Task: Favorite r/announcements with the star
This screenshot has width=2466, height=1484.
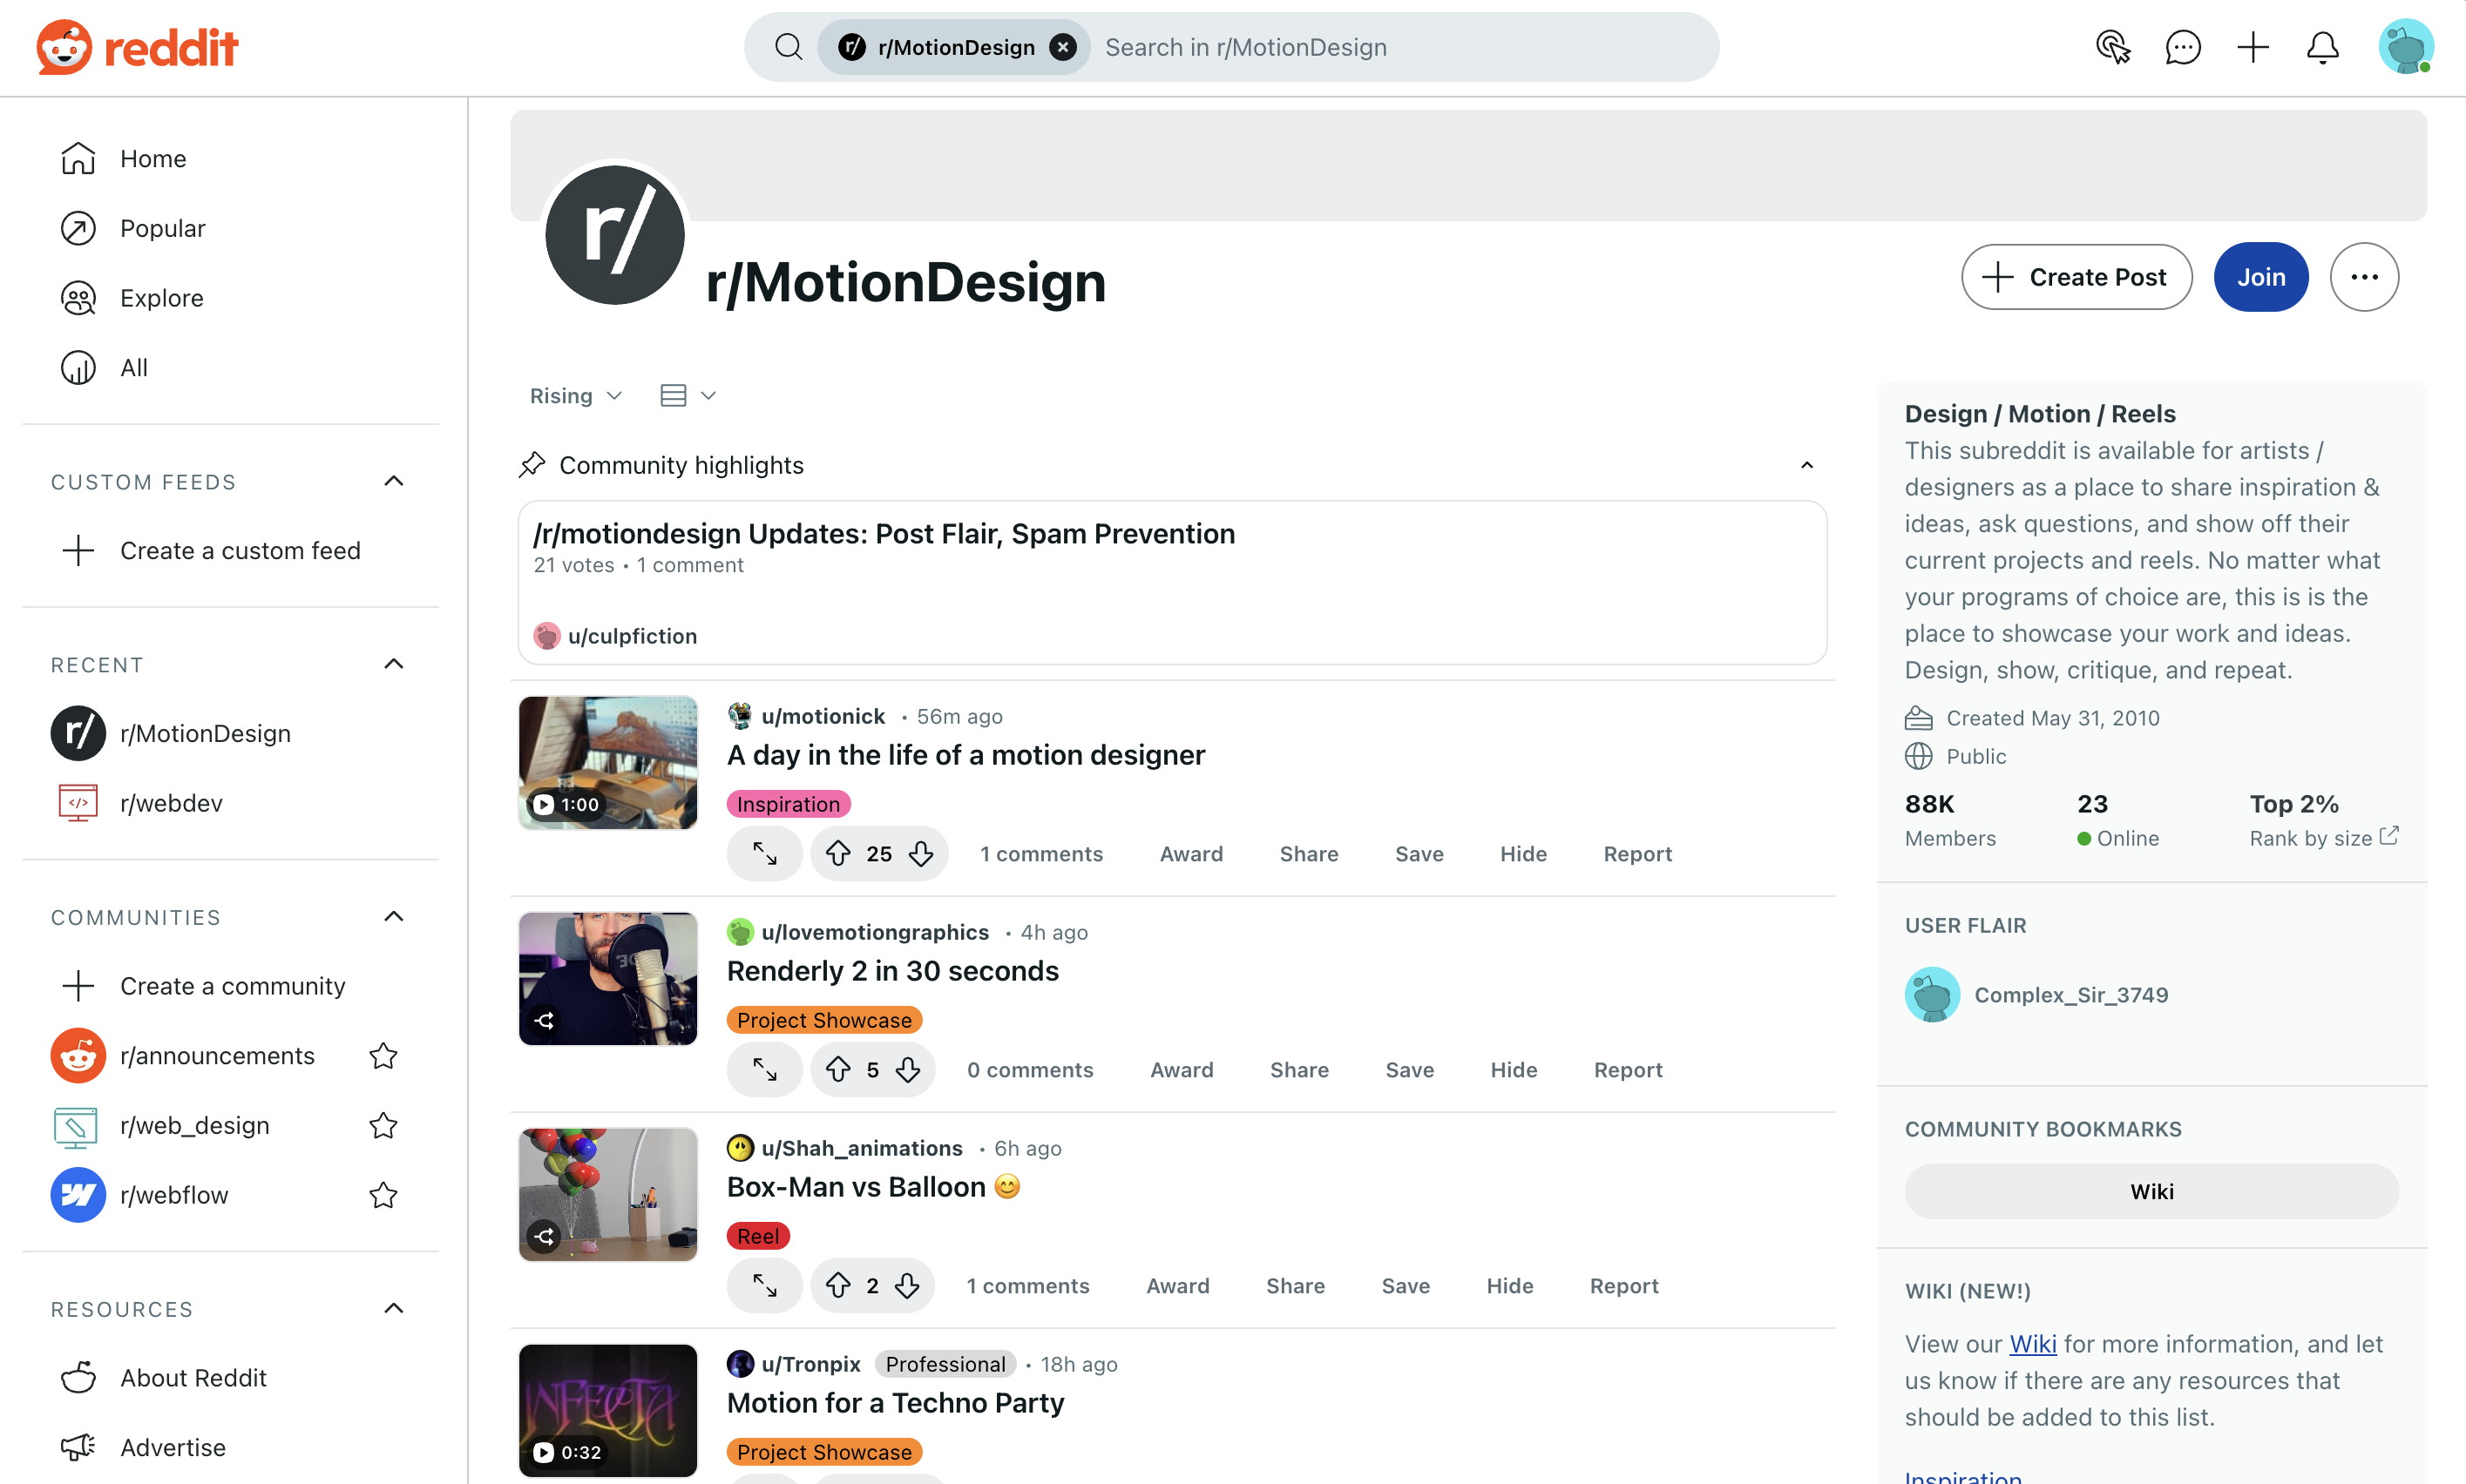Action: 383,1055
